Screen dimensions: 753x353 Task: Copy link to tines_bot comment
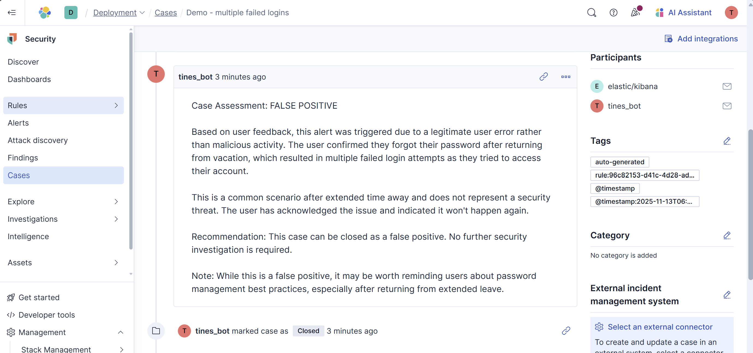(x=543, y=77)
